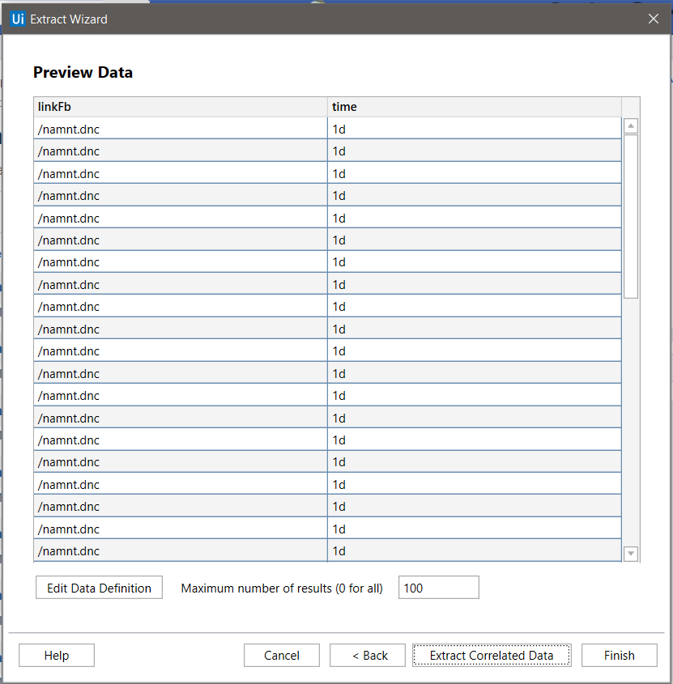Image resolution: width=673 pixels, height=684 pixels.
Task: Click the scrollbar down arrow in preview table
Action: [x=631, y=554]
